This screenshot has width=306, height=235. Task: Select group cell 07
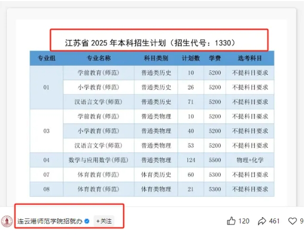pyautogui.click(x=46, y=175)
